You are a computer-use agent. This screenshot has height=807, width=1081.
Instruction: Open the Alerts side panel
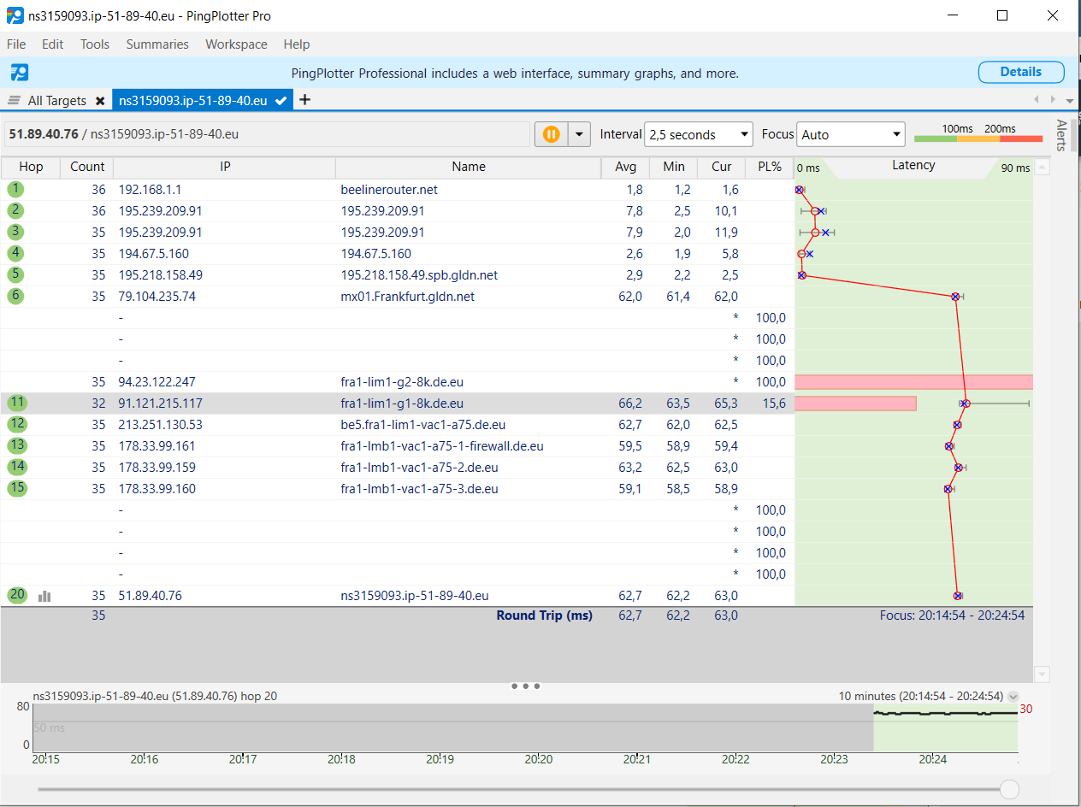(x=1061, y=135)
